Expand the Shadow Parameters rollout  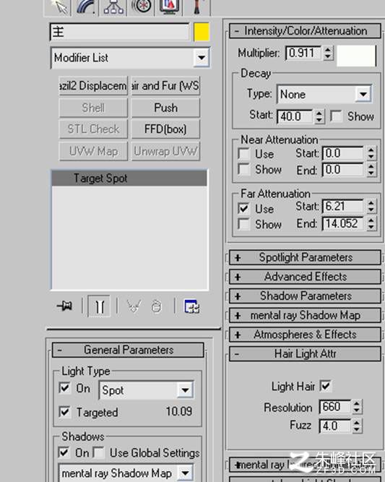pos(305,296)
